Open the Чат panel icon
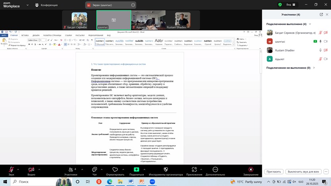The image size is (331, 186). tap(95, 170)
